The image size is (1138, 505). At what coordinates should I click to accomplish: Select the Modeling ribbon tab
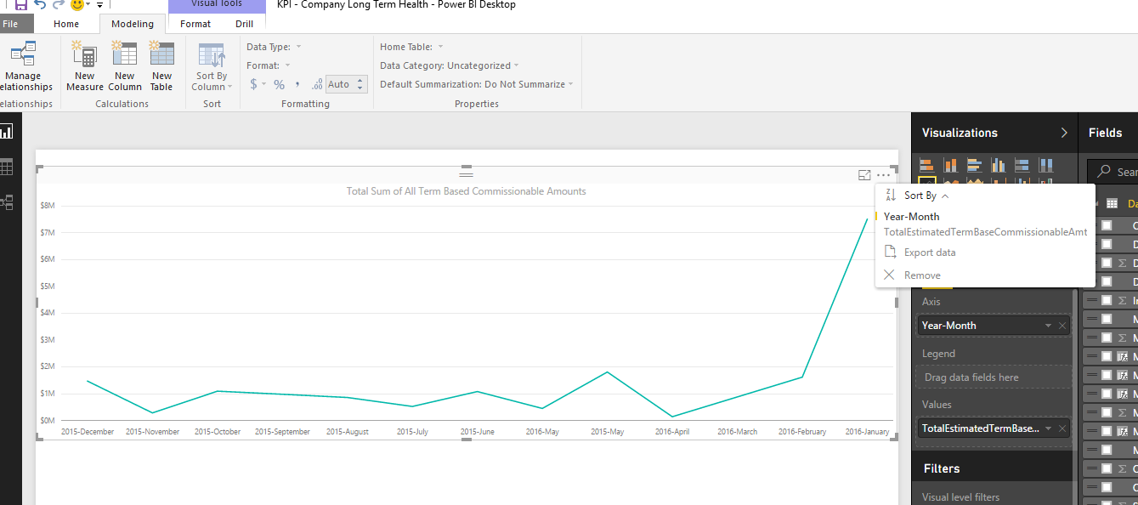click(x=133, y=24)
